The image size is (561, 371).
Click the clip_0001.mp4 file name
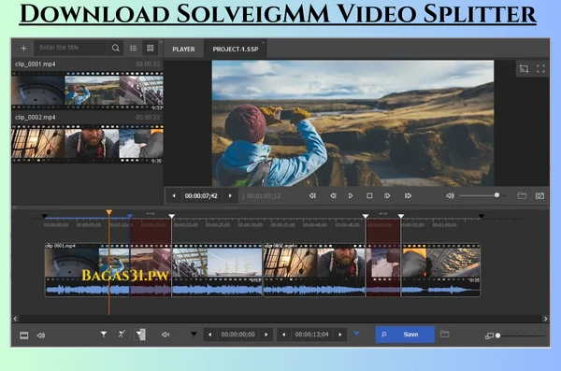(x=36, y=64)
